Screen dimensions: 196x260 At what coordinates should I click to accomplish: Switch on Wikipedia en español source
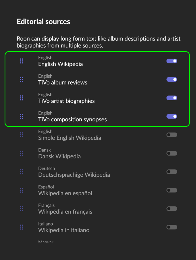[172, 190]
